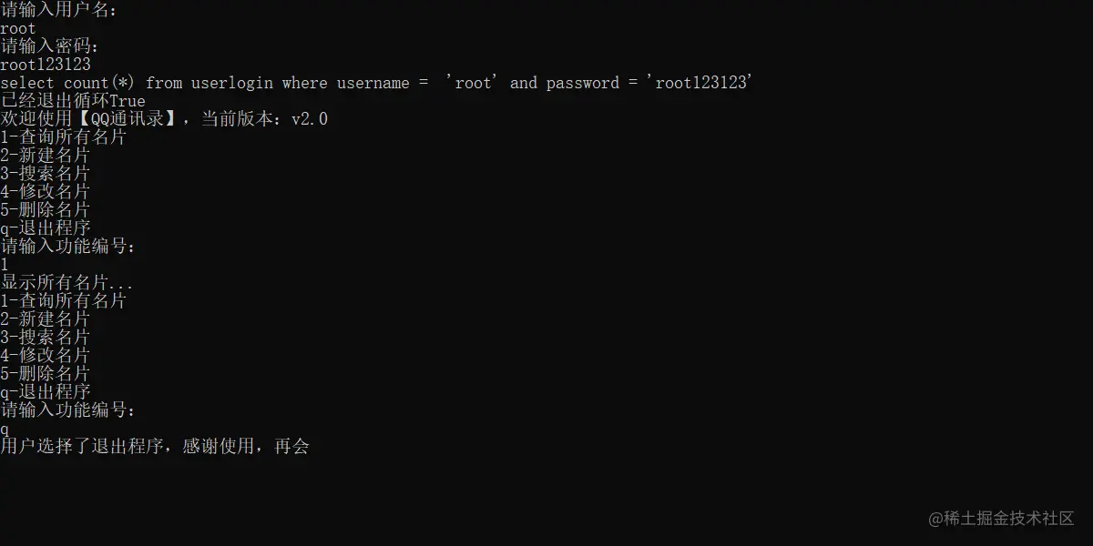Click the word 'username' in the SQL query
The width and height of the screenshot is (1093, 546).
click(373, 83)
